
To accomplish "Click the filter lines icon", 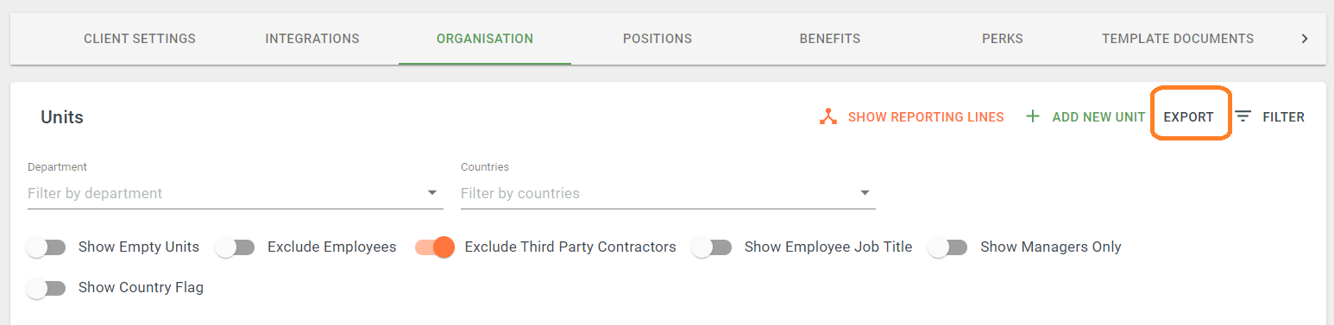I will point(1243,116).
